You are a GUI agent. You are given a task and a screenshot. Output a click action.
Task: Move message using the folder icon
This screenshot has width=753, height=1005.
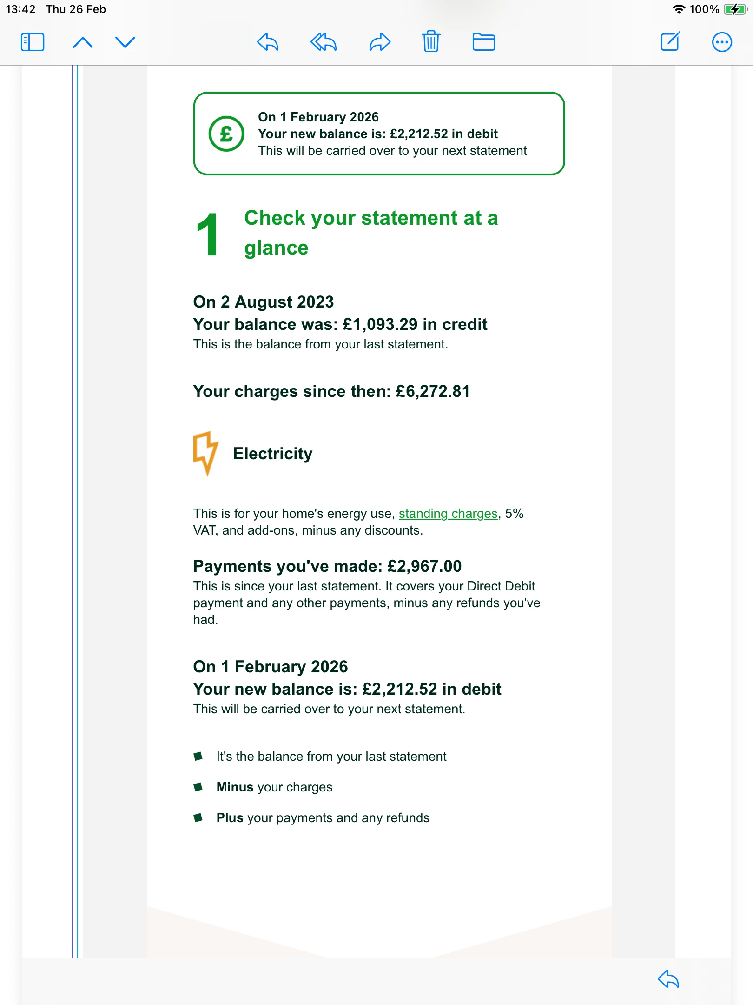(483, 42)
